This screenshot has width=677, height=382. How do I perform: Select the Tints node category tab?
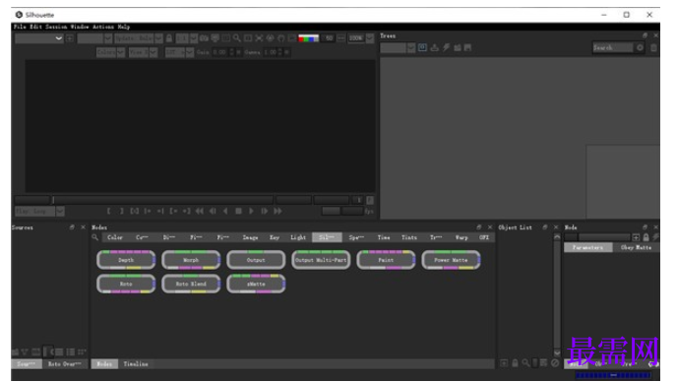coord(409,237)
